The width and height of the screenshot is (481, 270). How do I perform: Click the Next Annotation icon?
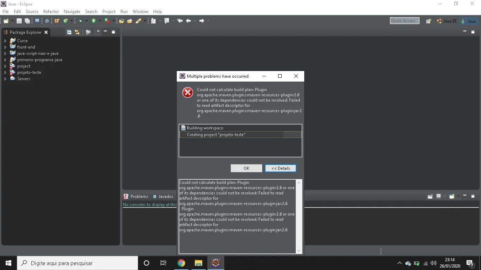[153, 21]
